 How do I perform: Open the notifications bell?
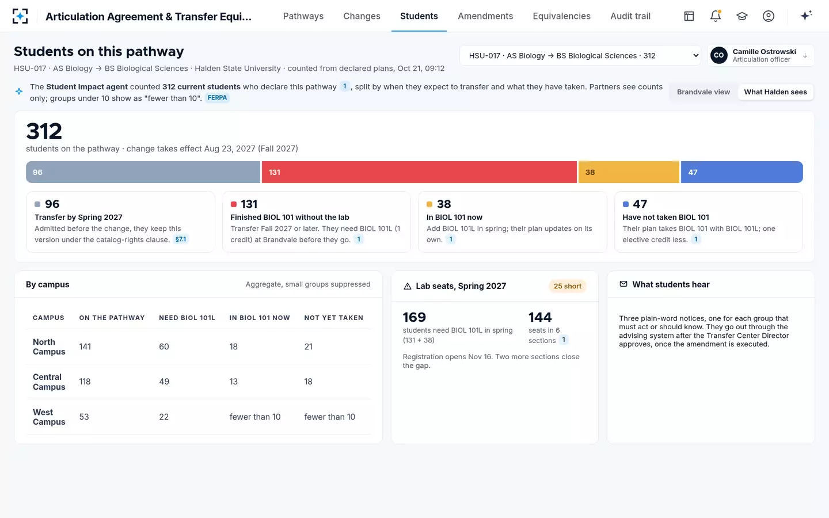pos(716,16)
